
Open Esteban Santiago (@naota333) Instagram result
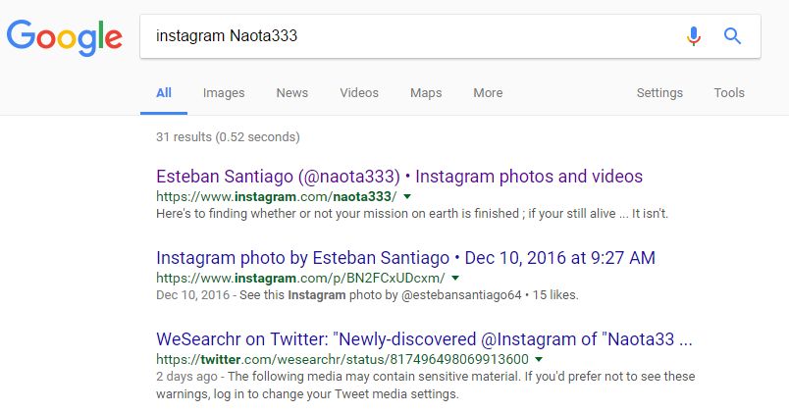pyautogui.click(x=399, y=178)
